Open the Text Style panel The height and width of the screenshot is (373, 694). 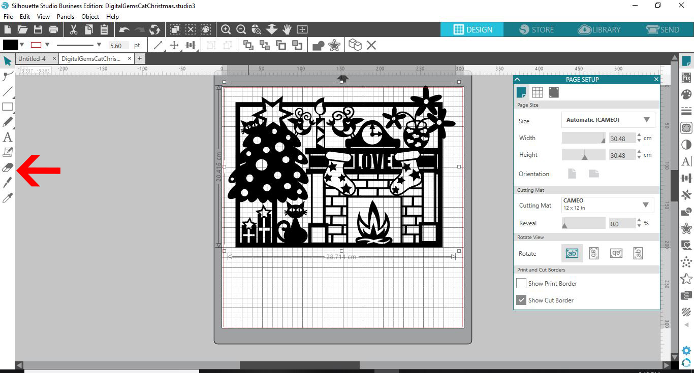(x=686, y=161)
